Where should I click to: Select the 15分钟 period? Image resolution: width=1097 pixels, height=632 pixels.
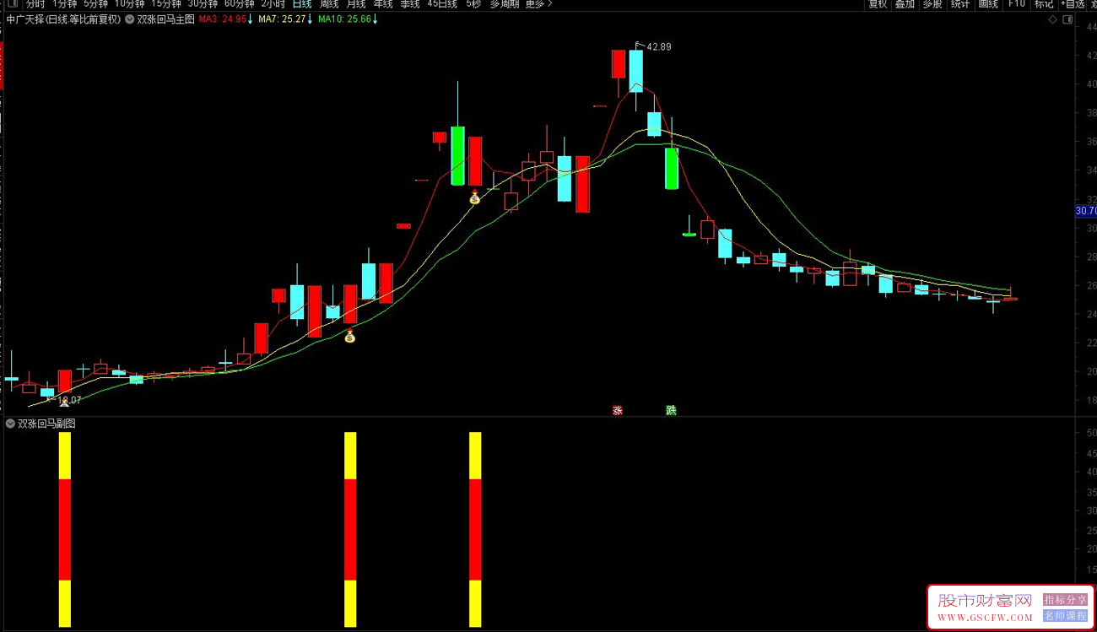166,4
